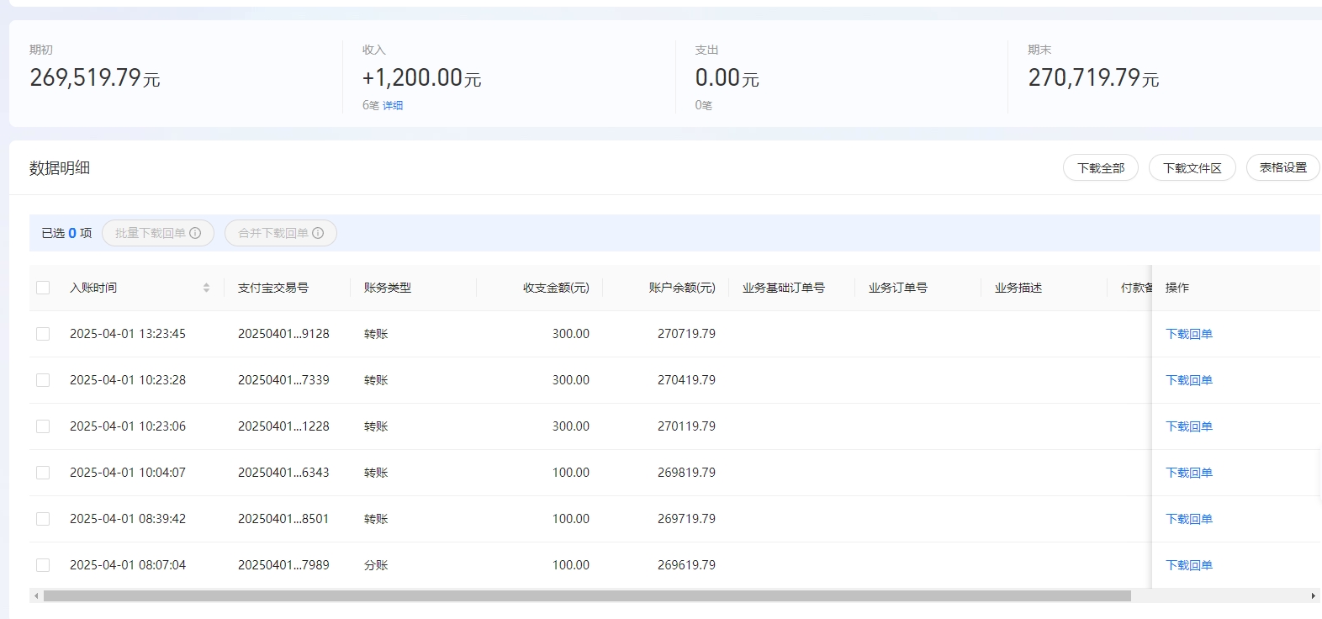Click the 收支金额(元) column header
1322x619 pixels.
tap(556, 288)
